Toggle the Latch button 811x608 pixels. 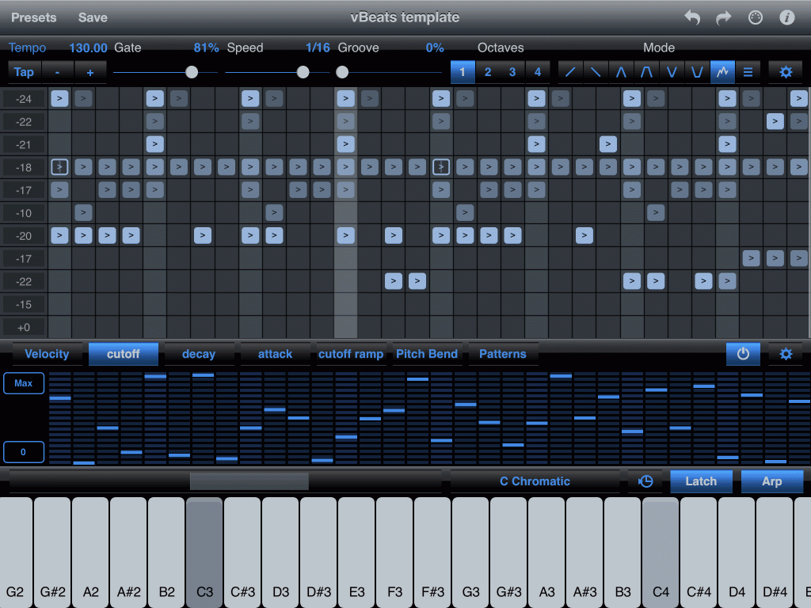(x=701, y=481)
